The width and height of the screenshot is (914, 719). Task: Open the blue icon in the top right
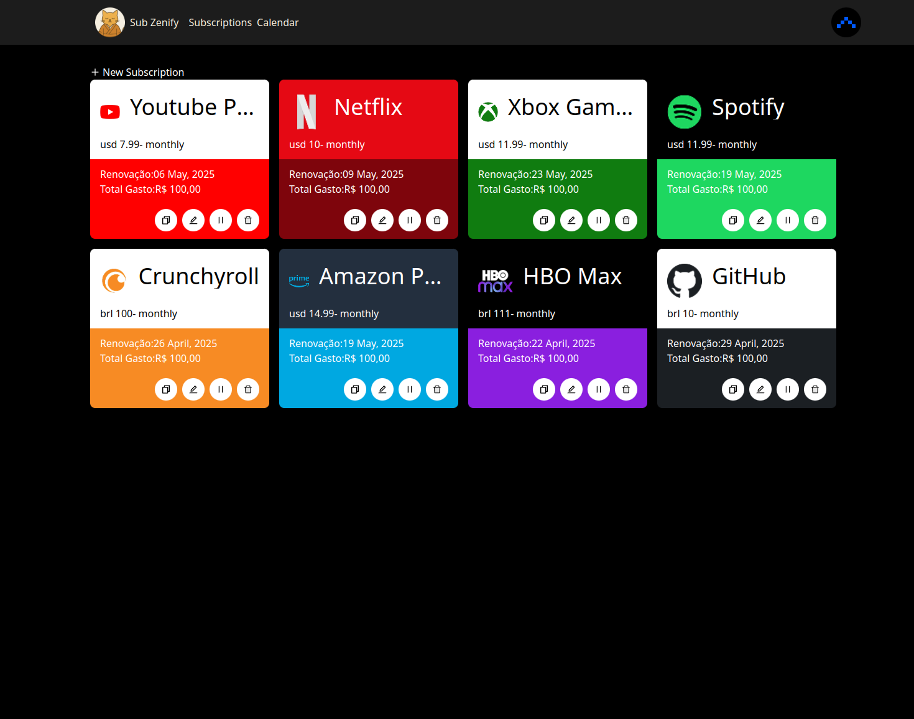[846, 22]
